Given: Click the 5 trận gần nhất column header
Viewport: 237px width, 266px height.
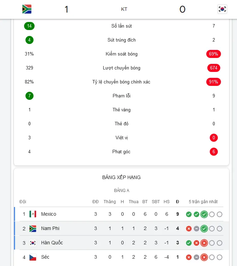Looking at the screenshot, I should pos(203,201).
